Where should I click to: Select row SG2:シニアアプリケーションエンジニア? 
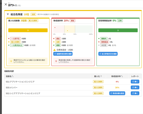click(x=73, y=93)
